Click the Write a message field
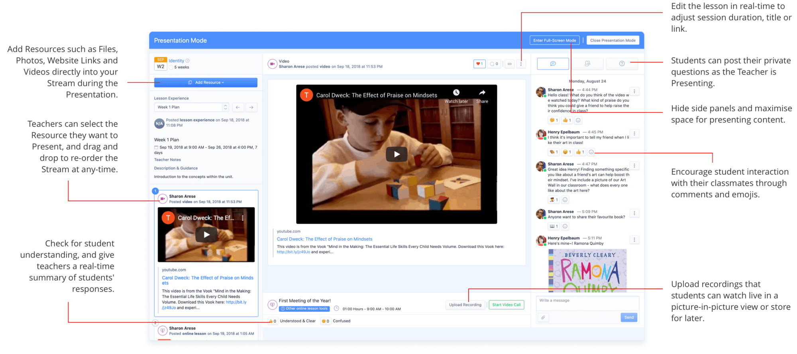797x354 pixels. coord(587,303)
